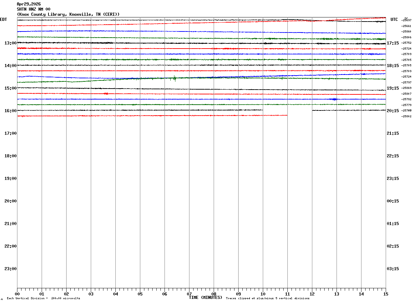
Task: Click minute 04 on the time axis
Action: (115, 294)
